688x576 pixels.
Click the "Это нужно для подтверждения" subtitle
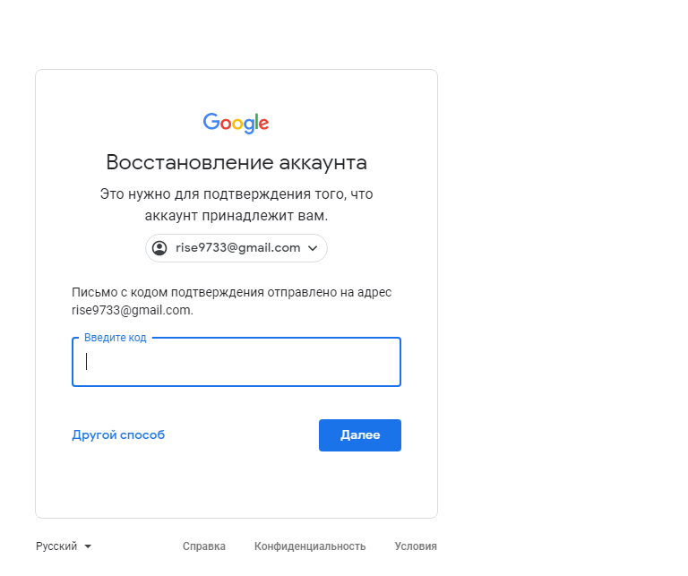click(236, 205)
